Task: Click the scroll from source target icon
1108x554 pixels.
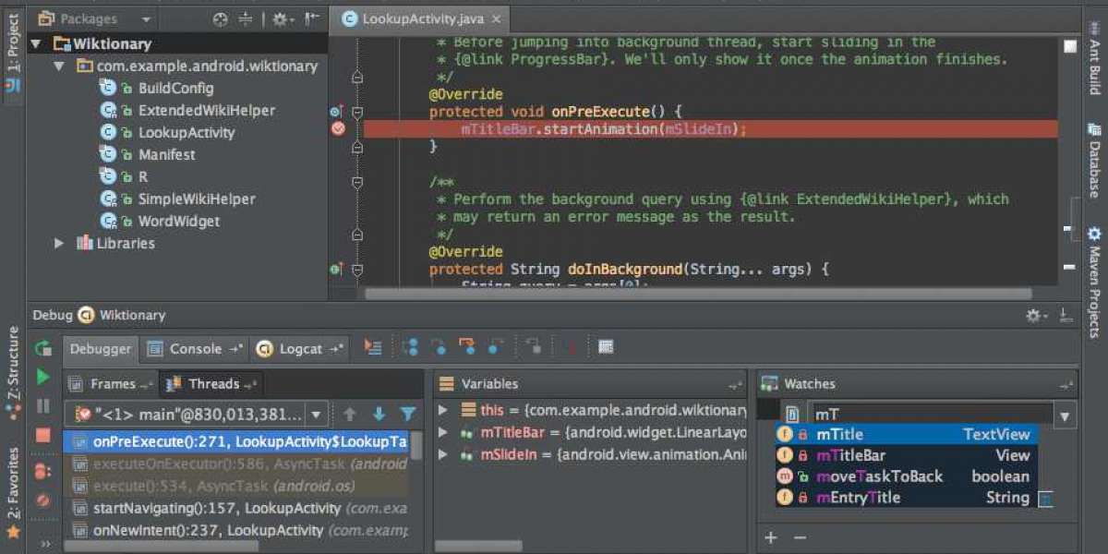Action: 220,18
